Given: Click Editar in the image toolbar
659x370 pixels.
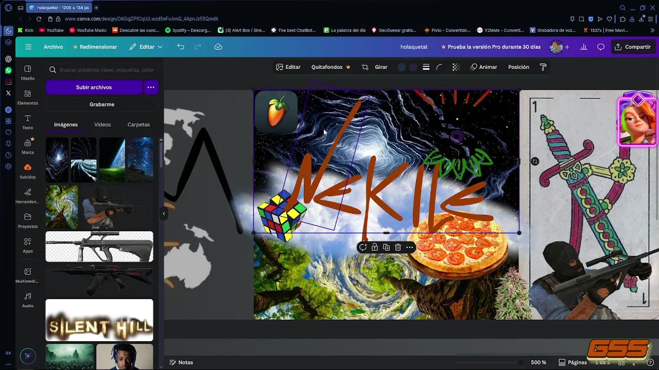Looking at the screenshot, I should [x=288, y=67].
